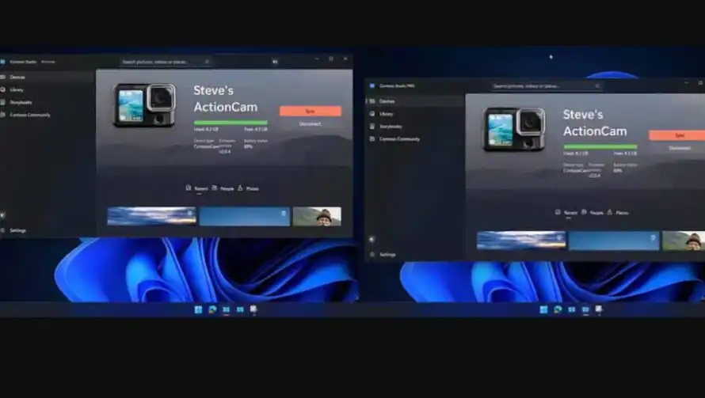
Task: Open Storyboards in the left Contoso Studio window
Action: (20, 102)
